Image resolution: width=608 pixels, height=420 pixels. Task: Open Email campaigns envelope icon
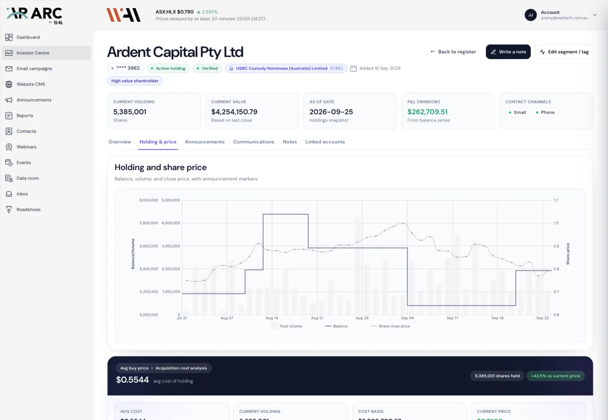(9, 69)
